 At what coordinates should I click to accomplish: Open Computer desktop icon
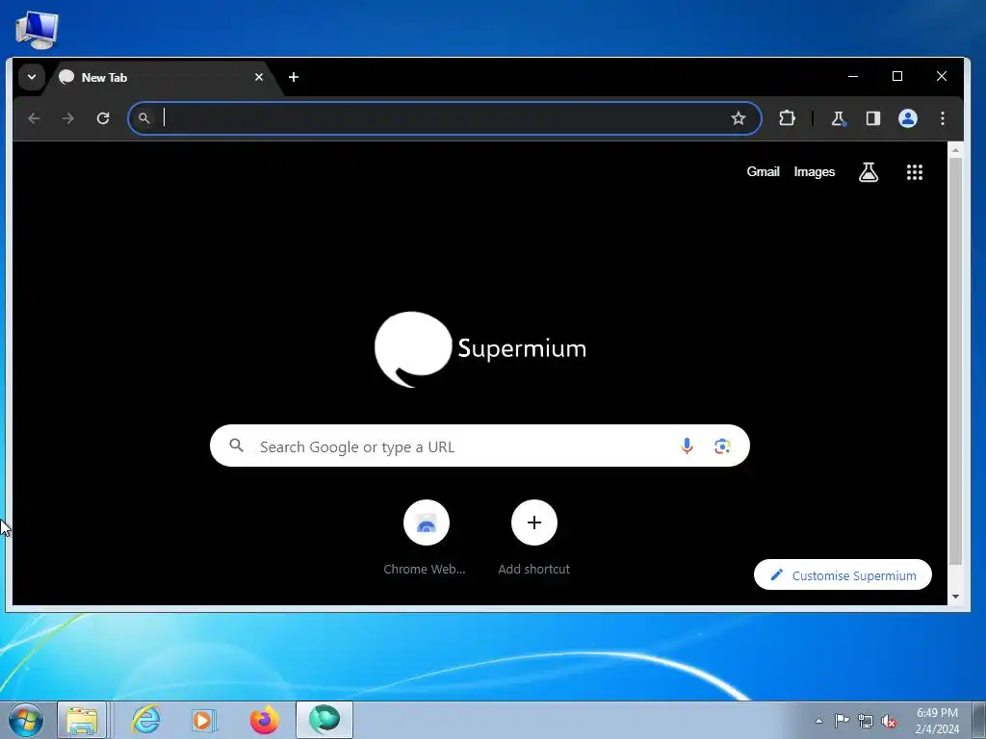click(x=37, y=29)
